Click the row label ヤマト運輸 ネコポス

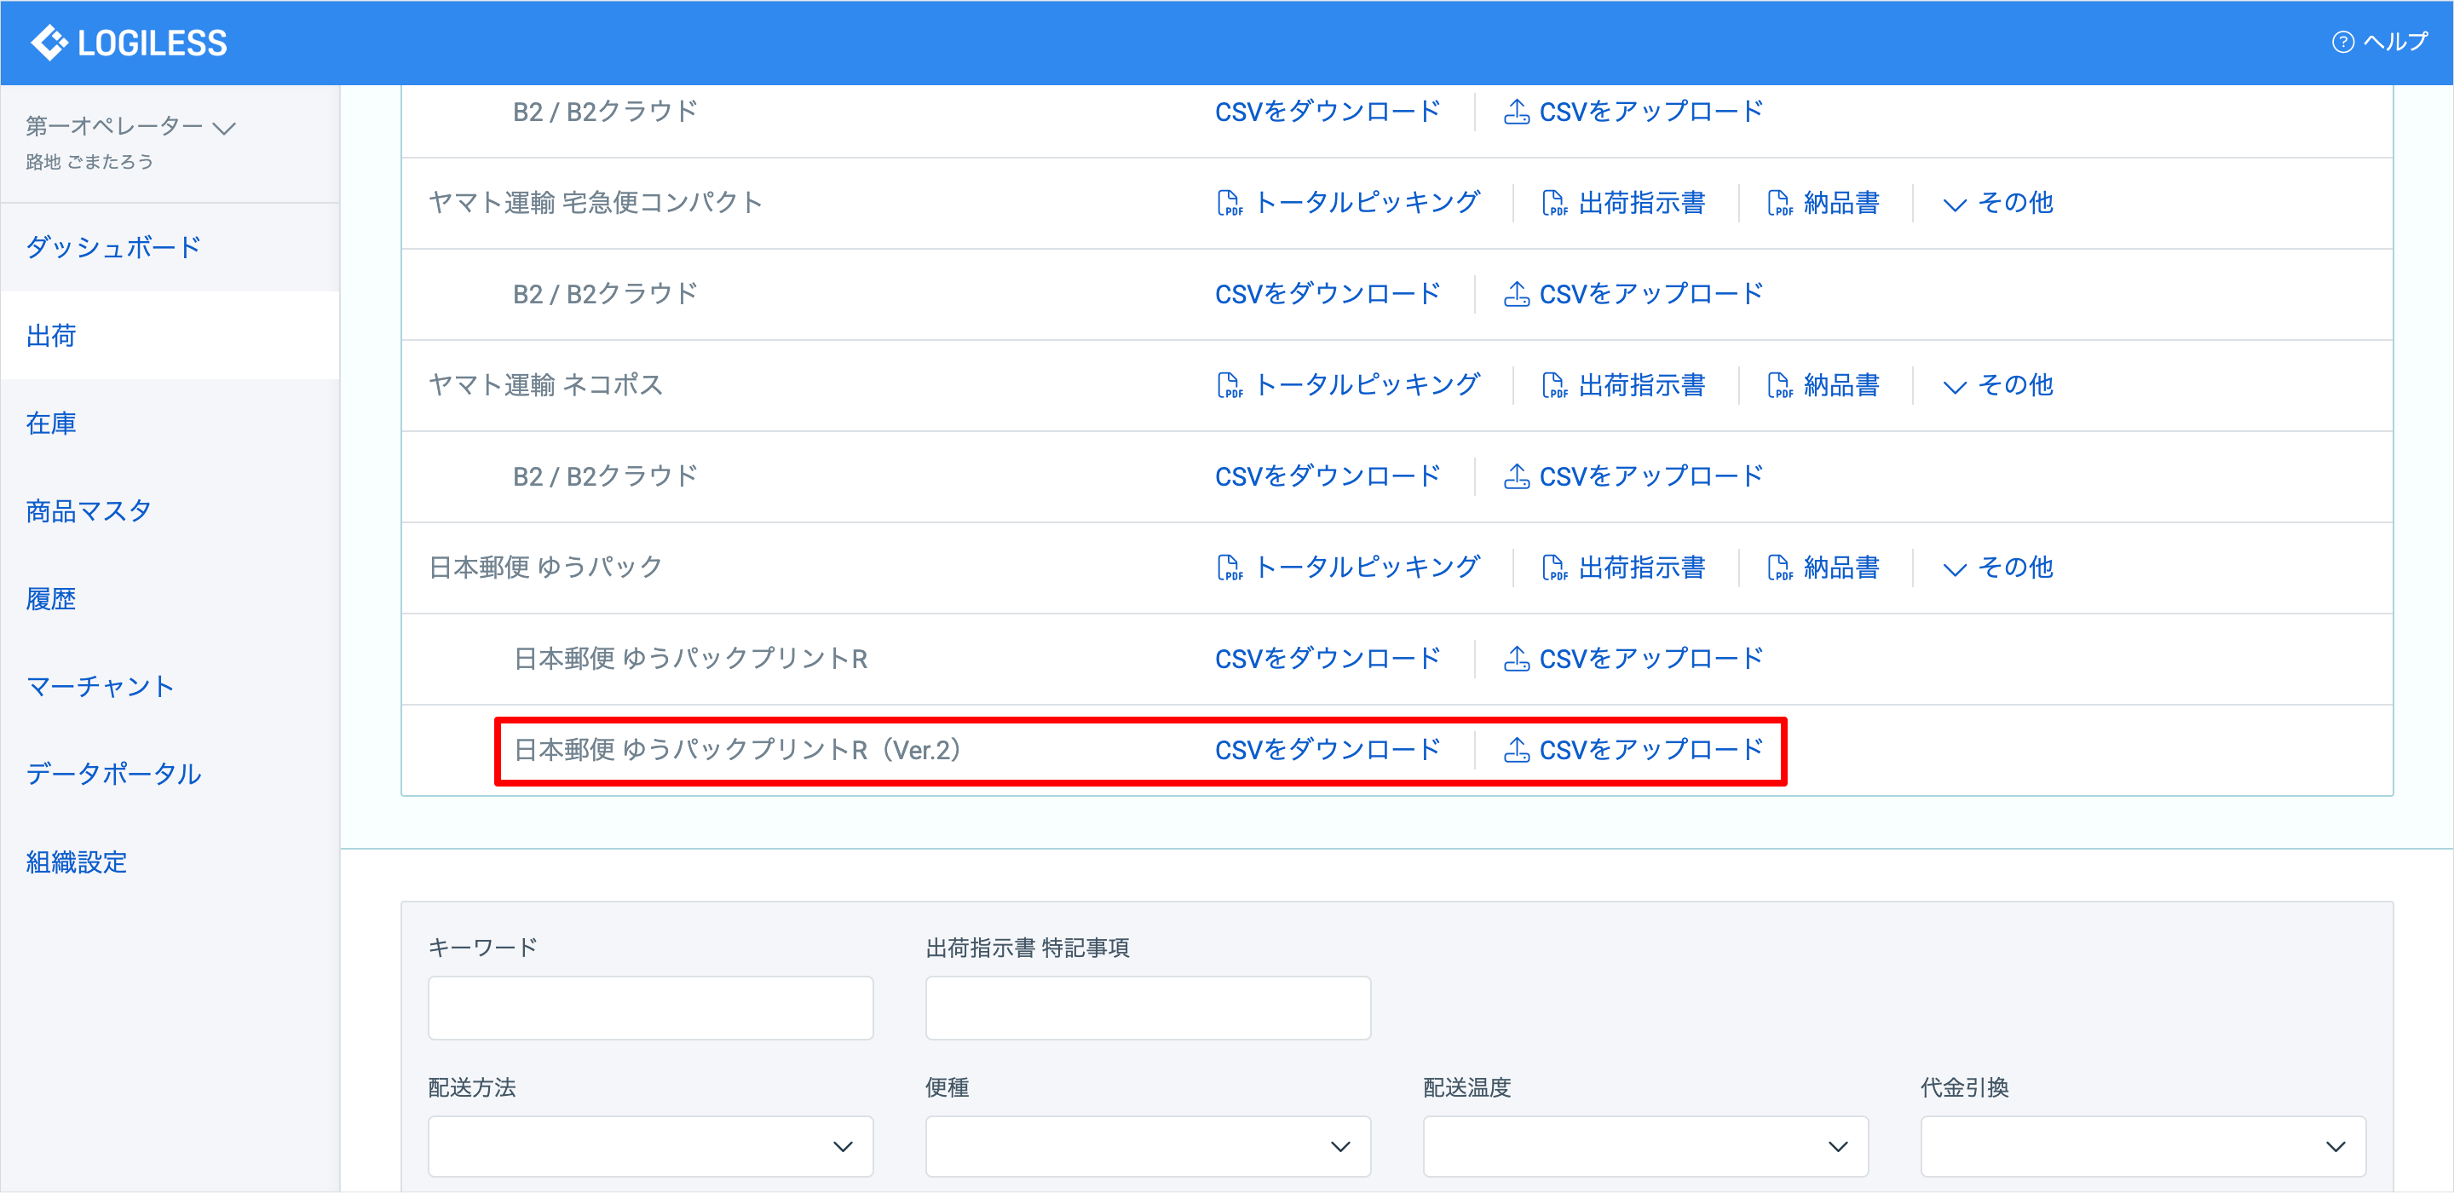tap(546, 385)
